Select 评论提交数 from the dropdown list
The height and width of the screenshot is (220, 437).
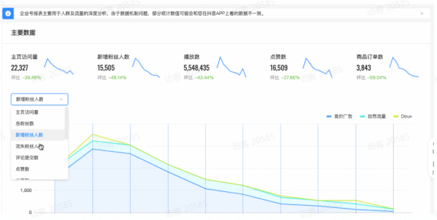(x=38, y=158)
